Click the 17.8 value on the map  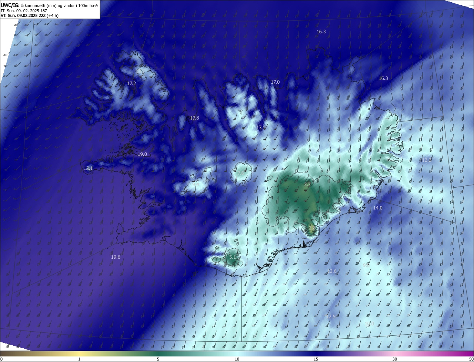[194, 118]
